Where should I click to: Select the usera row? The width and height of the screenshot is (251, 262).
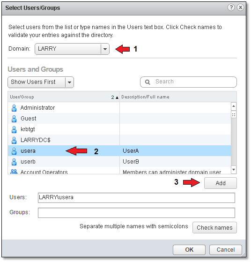[119, 151]
